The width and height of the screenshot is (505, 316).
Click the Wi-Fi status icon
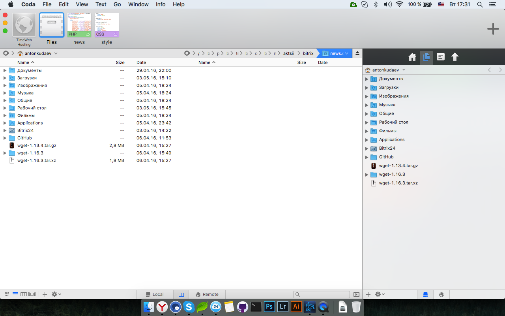tap(399, 4)
